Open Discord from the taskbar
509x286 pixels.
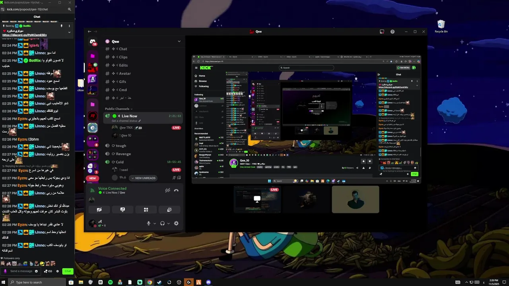coord(208,282)
